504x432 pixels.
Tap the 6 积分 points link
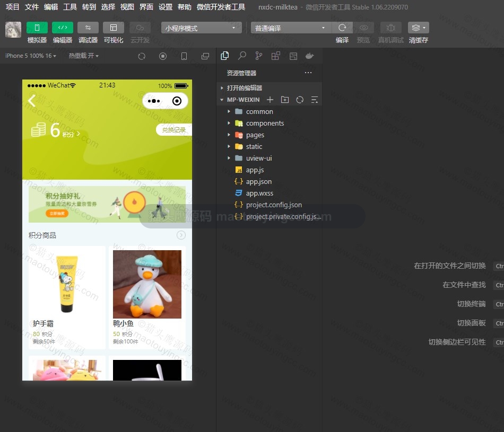coord(55,130)
